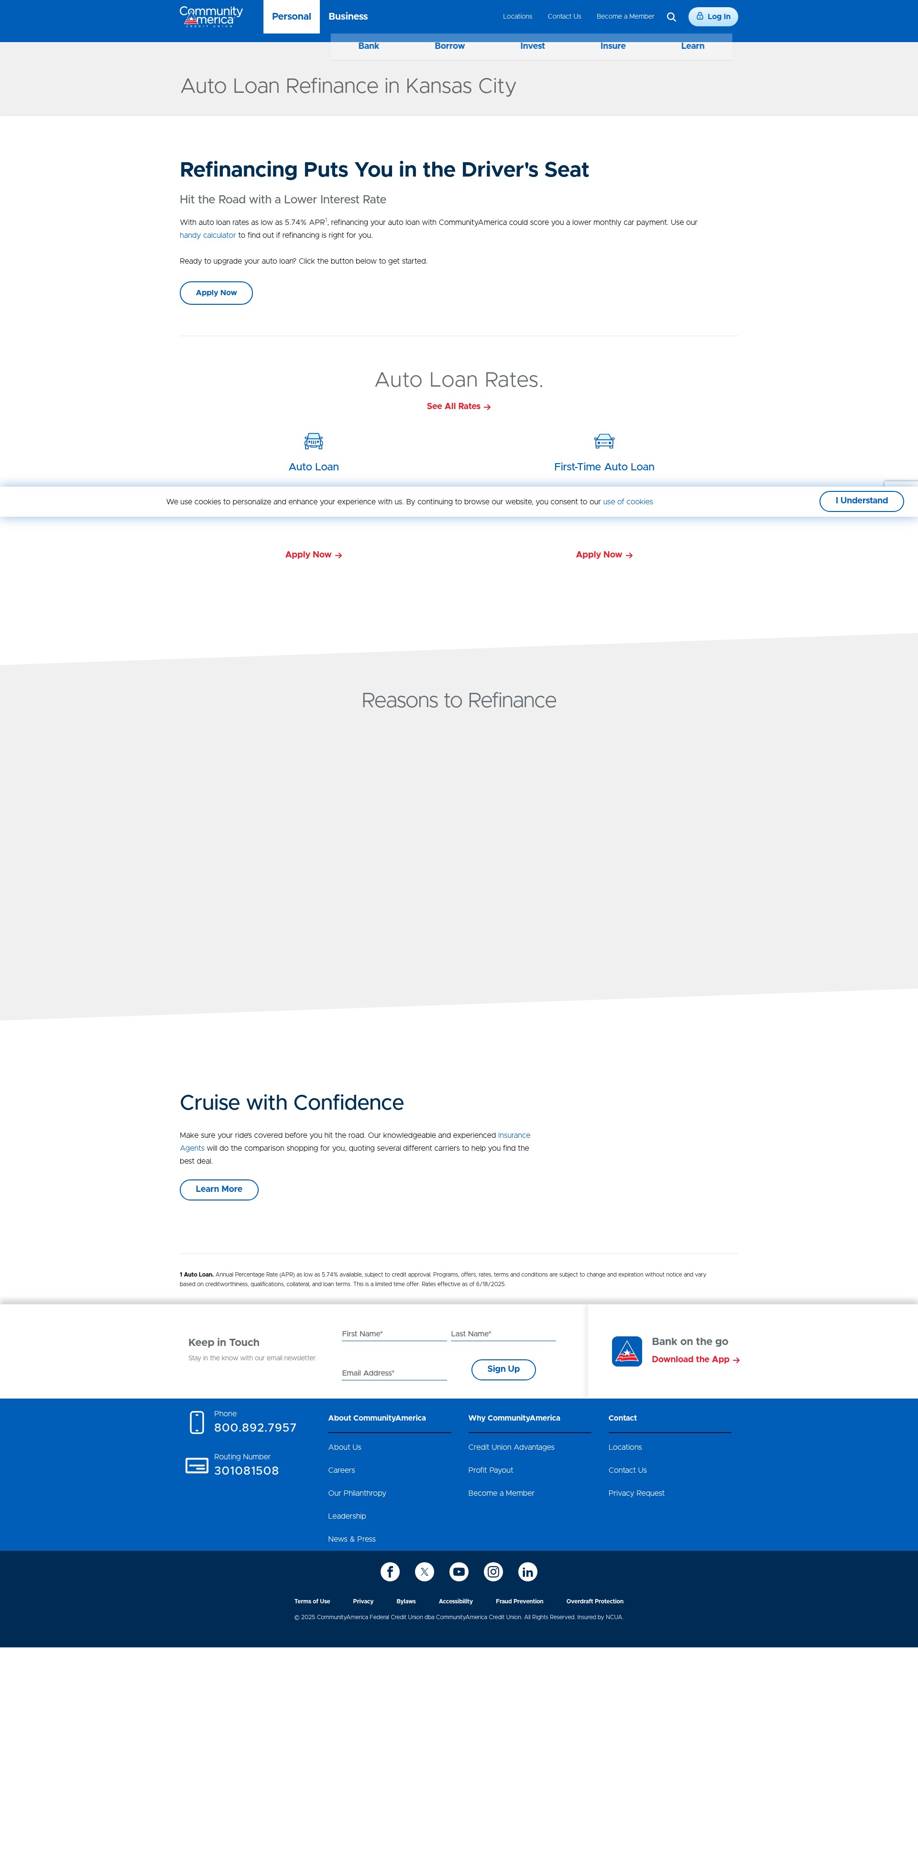The image size is (918, 1867).
Task: Open the handy calculator link
Action: tap(208, 235)
